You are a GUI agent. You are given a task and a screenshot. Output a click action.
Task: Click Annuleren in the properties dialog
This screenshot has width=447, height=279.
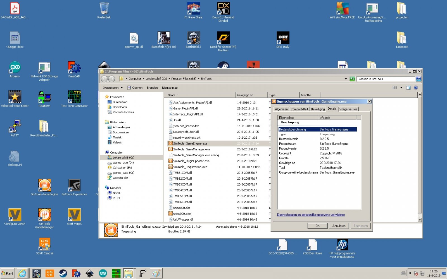pos(339,226)
